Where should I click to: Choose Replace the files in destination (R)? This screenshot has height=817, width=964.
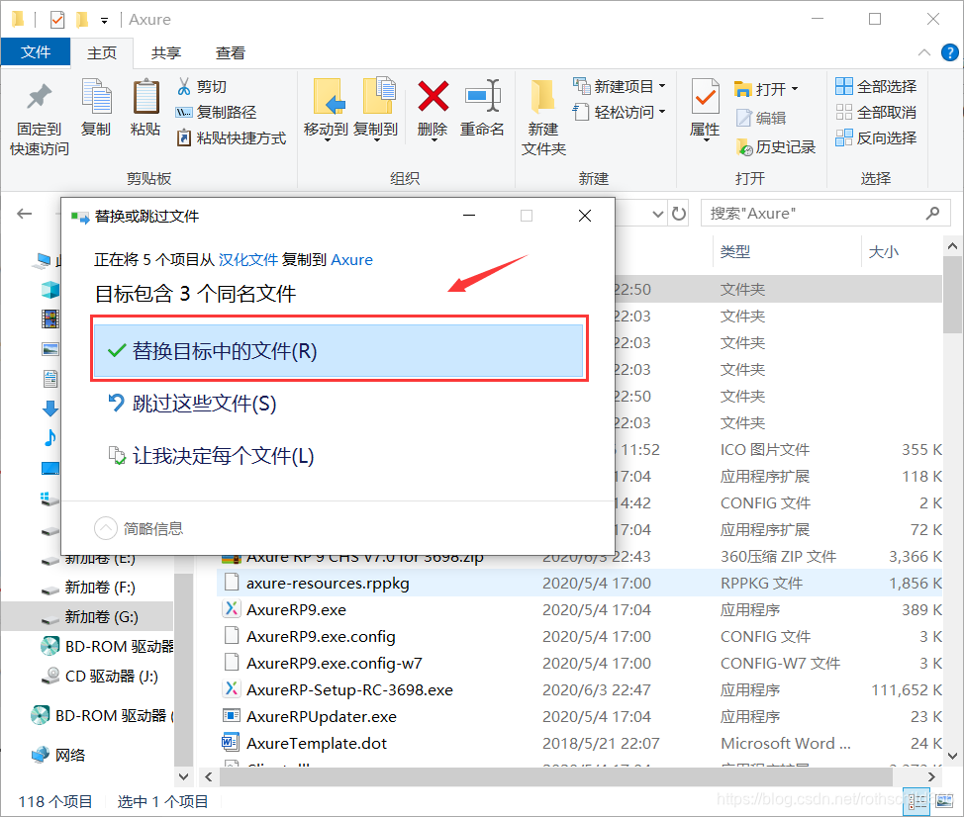[338, 351]
